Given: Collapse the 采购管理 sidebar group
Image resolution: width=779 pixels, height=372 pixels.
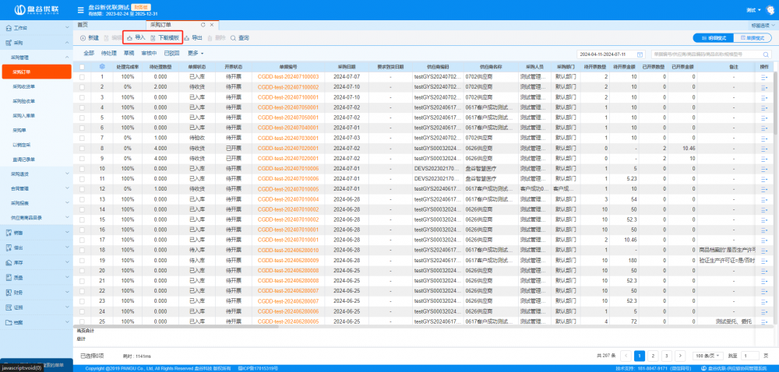Looking at the screenshot, I should click(35, 58).
